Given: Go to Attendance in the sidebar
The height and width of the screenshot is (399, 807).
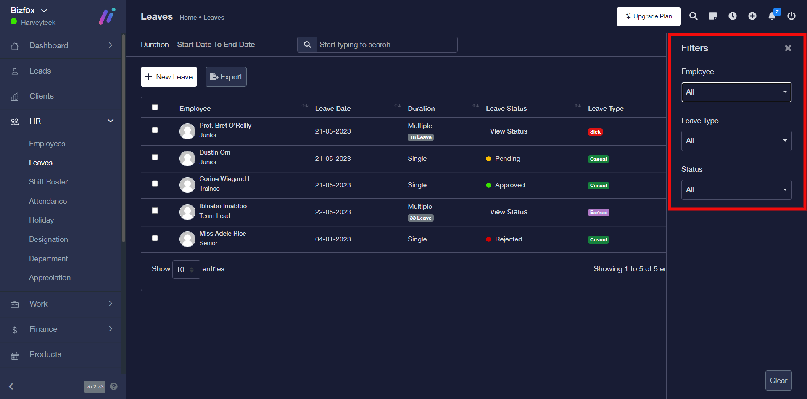Looking at the screenshot, I should 48,201.
